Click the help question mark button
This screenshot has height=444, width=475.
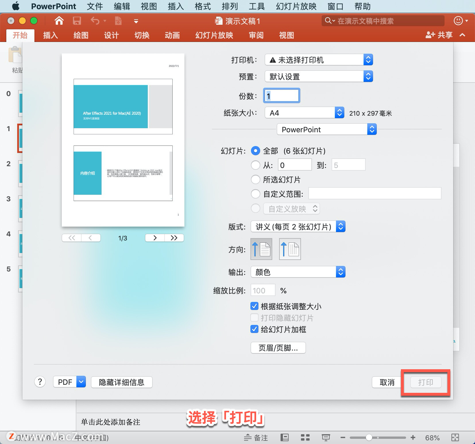click(x=40, y=382)
